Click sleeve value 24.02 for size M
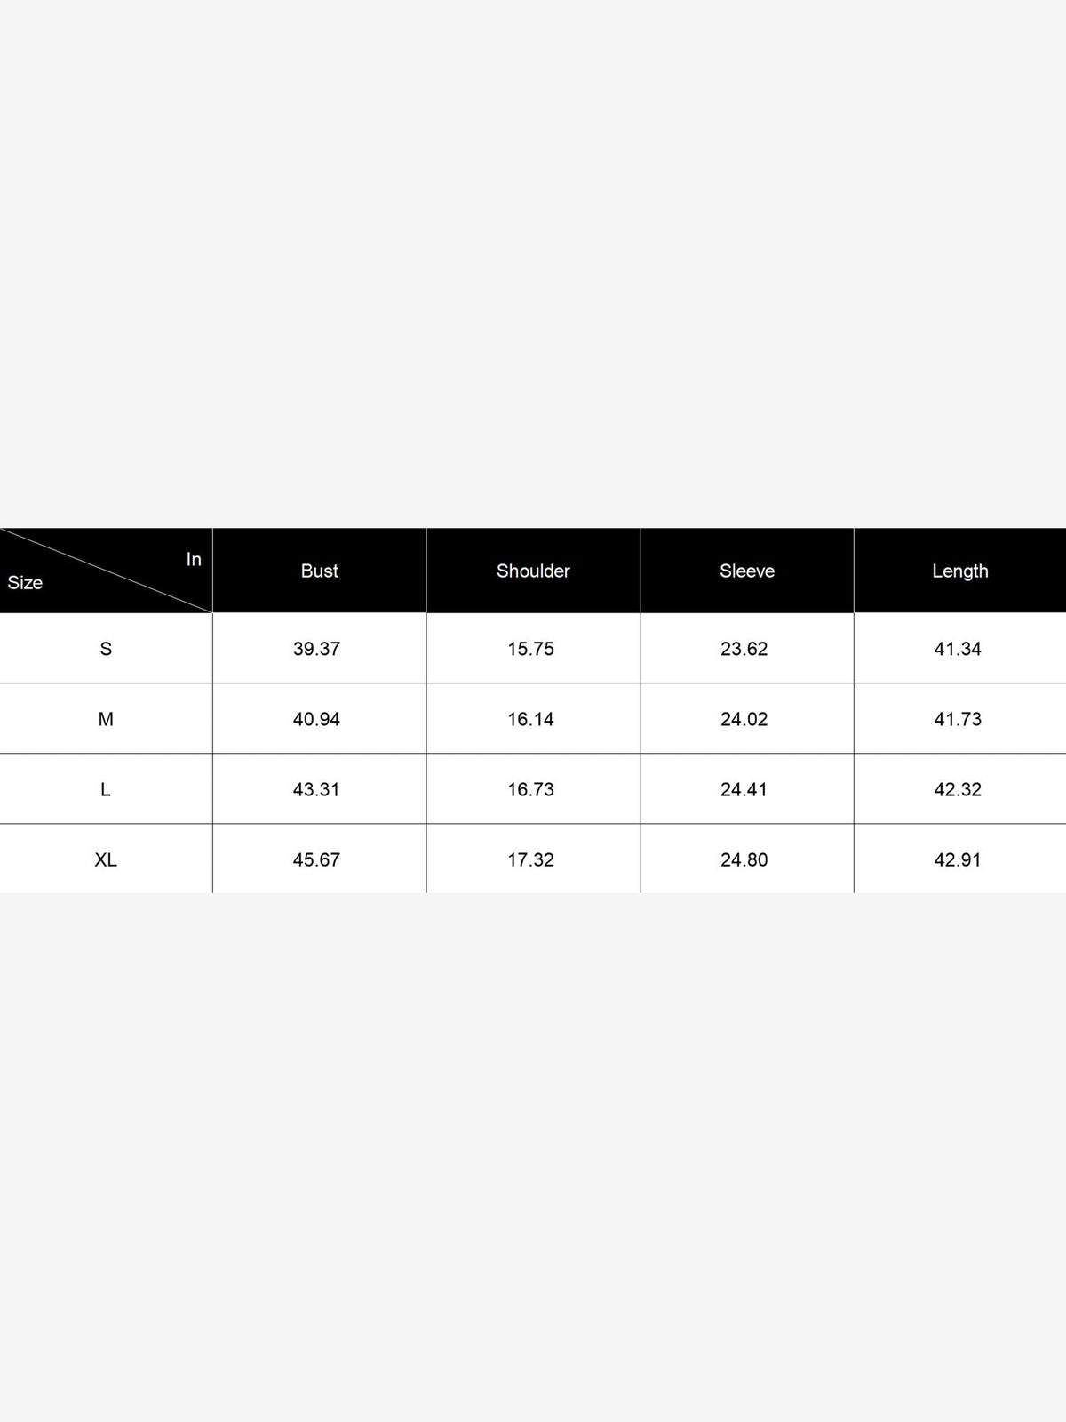This screenshot has height=1422, width=1066. [x=744, y=719]
